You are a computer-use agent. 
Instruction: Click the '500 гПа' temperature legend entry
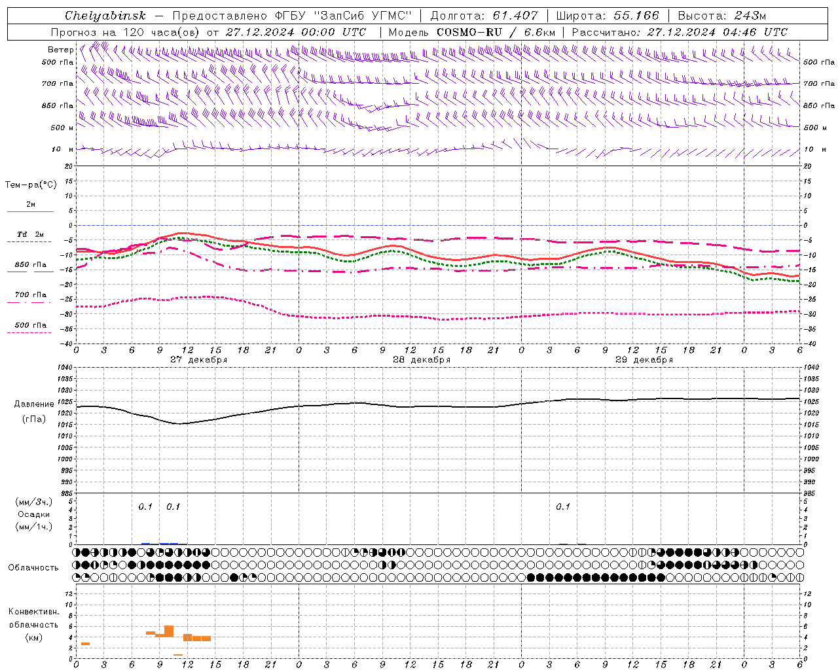point(30,325)
